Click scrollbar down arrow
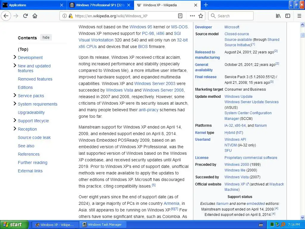 coord(303,217)
